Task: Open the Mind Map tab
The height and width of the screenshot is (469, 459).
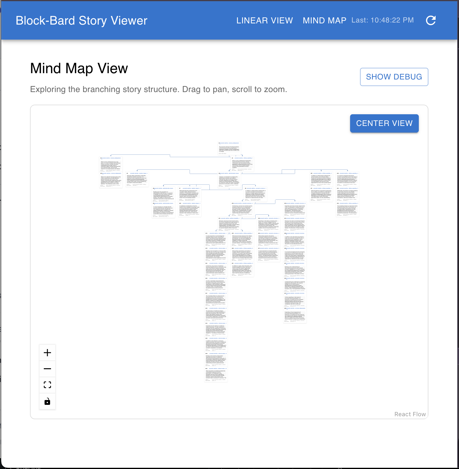Action: coord(324,20)
